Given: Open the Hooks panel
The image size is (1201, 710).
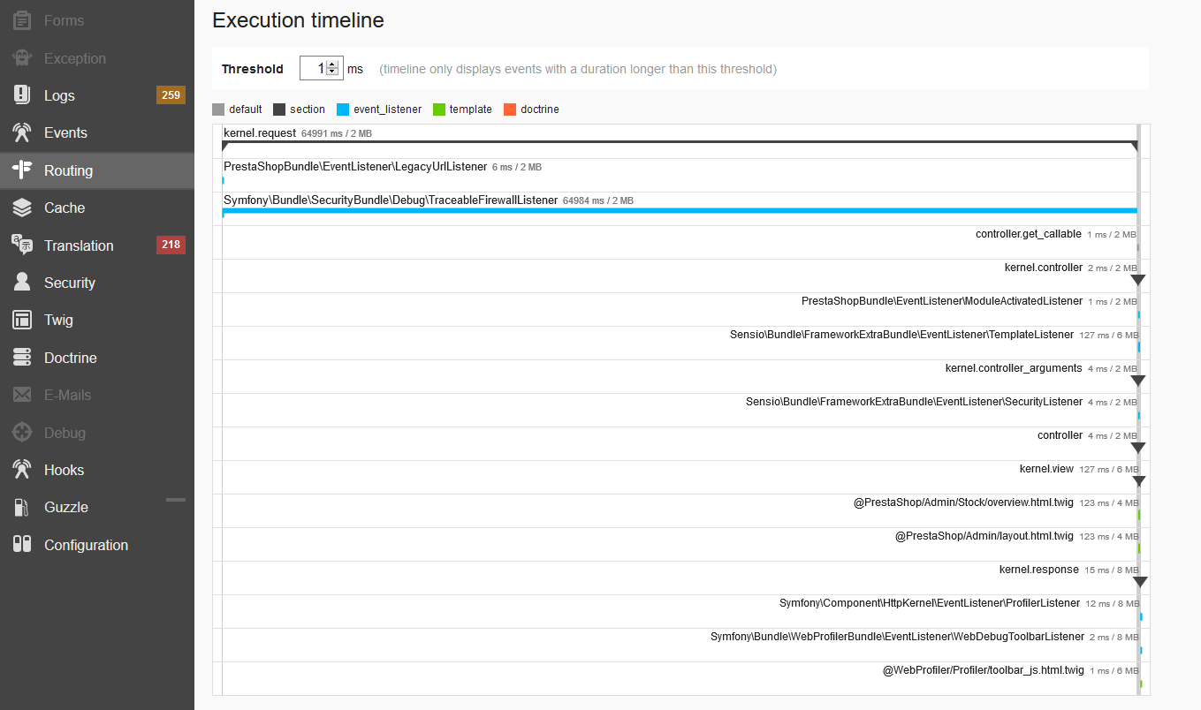Looking at the screenshot, I should click(x=97, y=470).
